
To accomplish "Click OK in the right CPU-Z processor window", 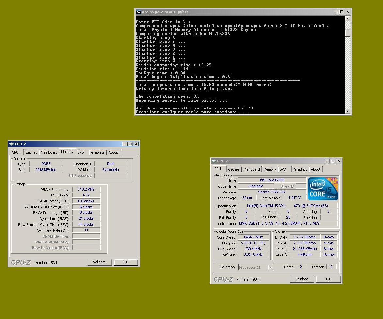I will click(328, 279).
